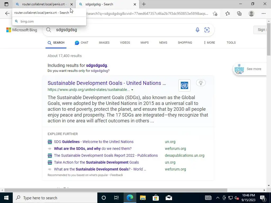Click the taskbar search box
This screenshot has width=271, height=203.
pyautogui.click(x=55, y=198)
